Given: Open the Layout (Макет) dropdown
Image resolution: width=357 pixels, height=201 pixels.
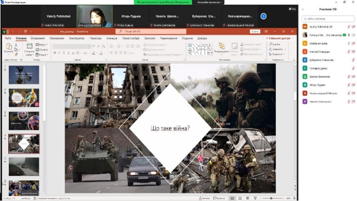Looking at the screenshot, I should point(42,45).
